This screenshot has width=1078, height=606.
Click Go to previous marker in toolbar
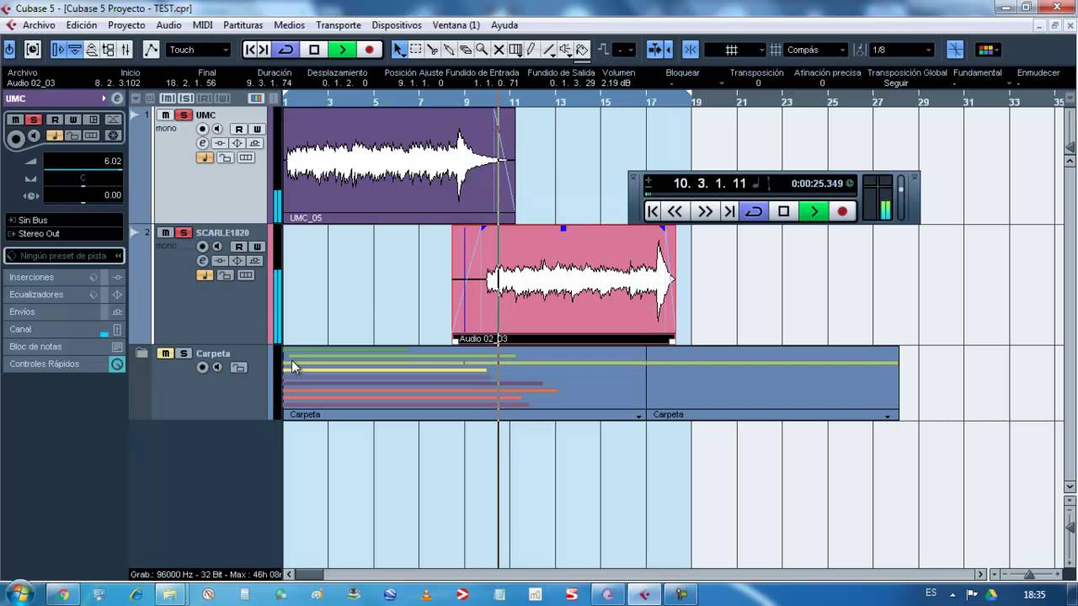(250, 50)
